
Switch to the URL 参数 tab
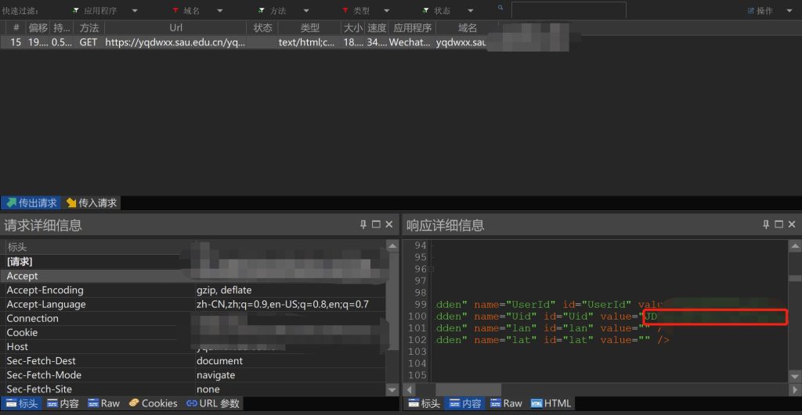[x=212, y=403]
